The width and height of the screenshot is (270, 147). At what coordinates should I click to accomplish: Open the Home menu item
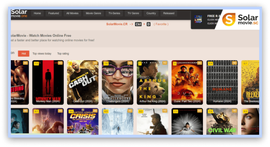coord(37,13)
